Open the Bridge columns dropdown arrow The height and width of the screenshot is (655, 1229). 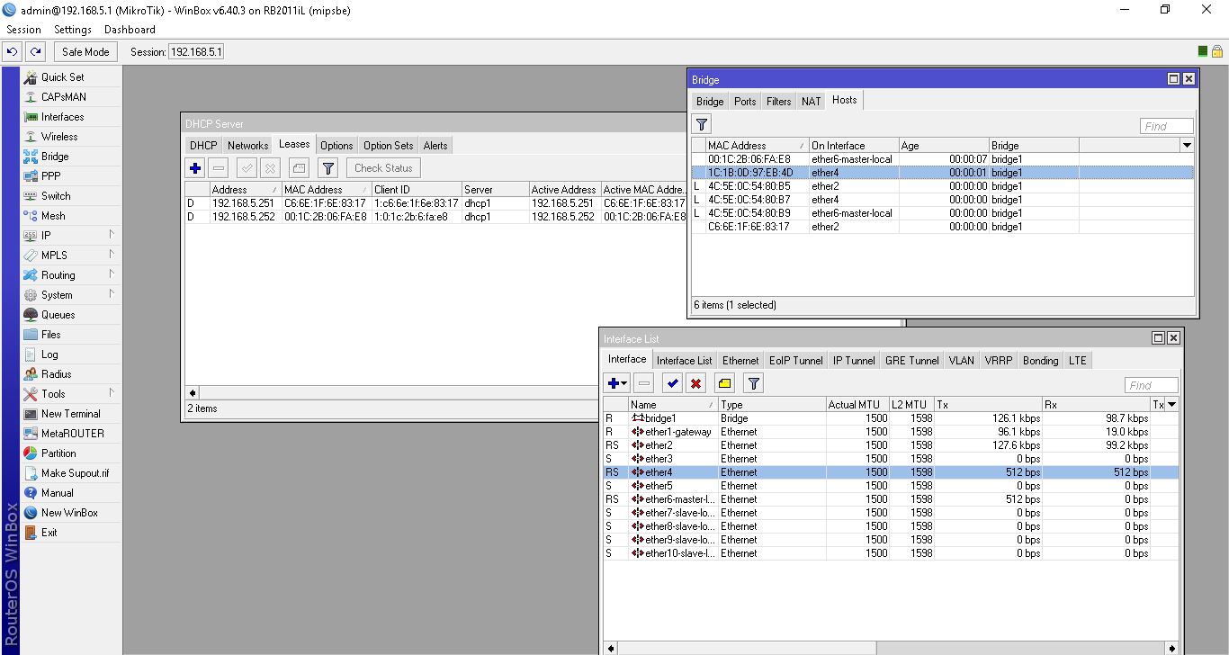pyautogui.click(x=1187, y=145)
